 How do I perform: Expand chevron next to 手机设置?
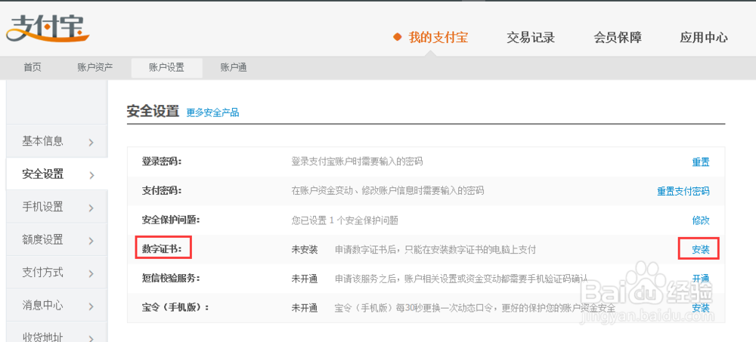coord(91,208)
